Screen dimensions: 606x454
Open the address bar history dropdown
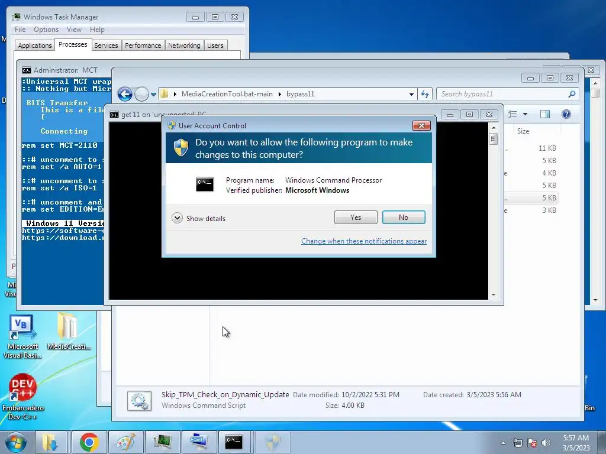click(411, 94)
